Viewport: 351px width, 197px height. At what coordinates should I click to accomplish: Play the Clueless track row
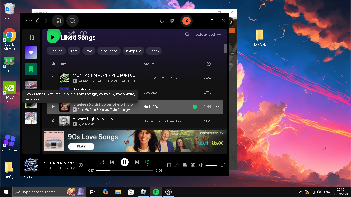[x=53, y=107]
